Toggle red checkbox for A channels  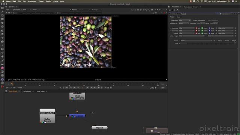pos(196,28)
